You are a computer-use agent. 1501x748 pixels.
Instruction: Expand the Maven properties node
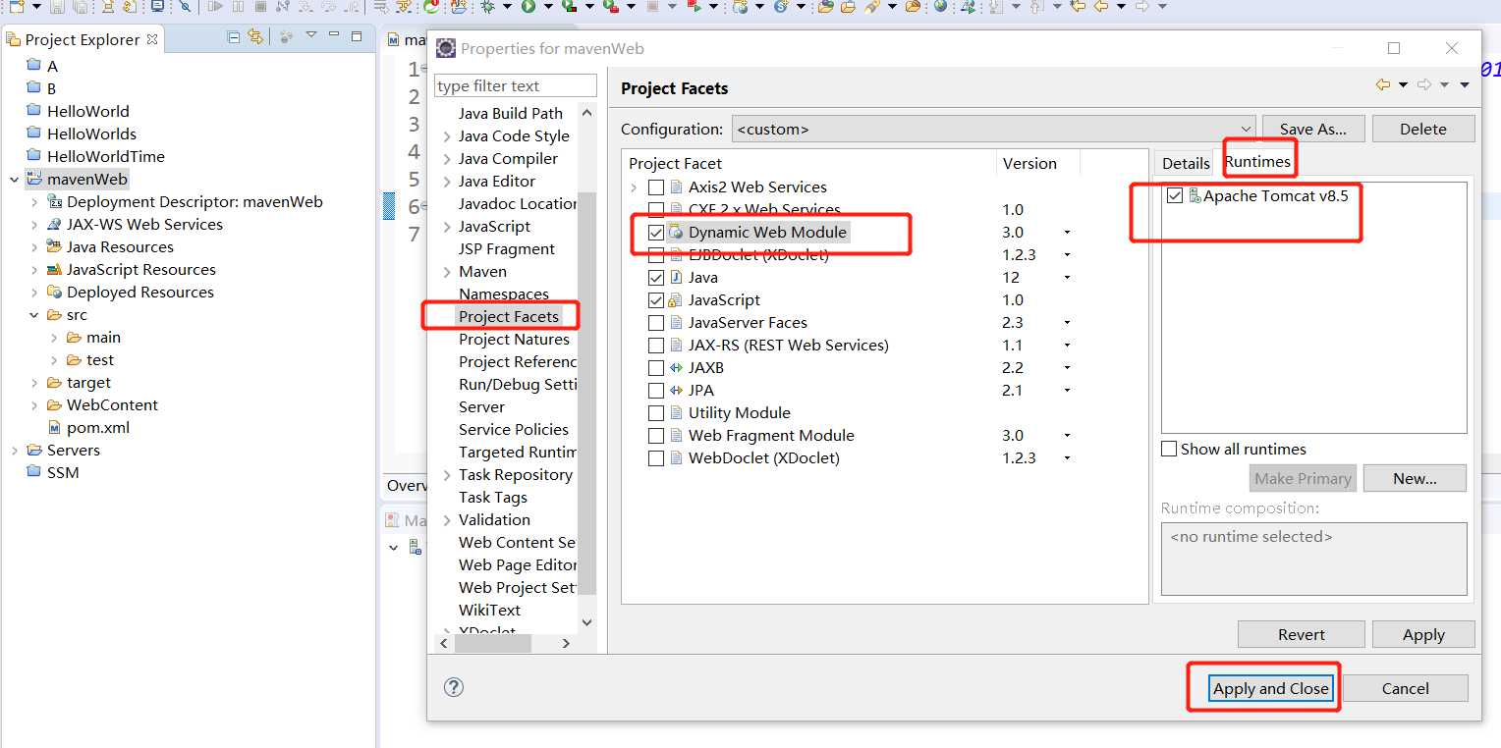point(447,272)
